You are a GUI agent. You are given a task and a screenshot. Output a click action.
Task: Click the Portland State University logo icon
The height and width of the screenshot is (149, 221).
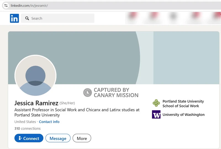tap(156, 103)
